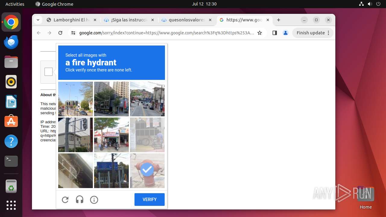Viewport: 386px width, 217px height.
Task: Open Terminal from dock
Action: pyautogui.click(x=11, y=161)
